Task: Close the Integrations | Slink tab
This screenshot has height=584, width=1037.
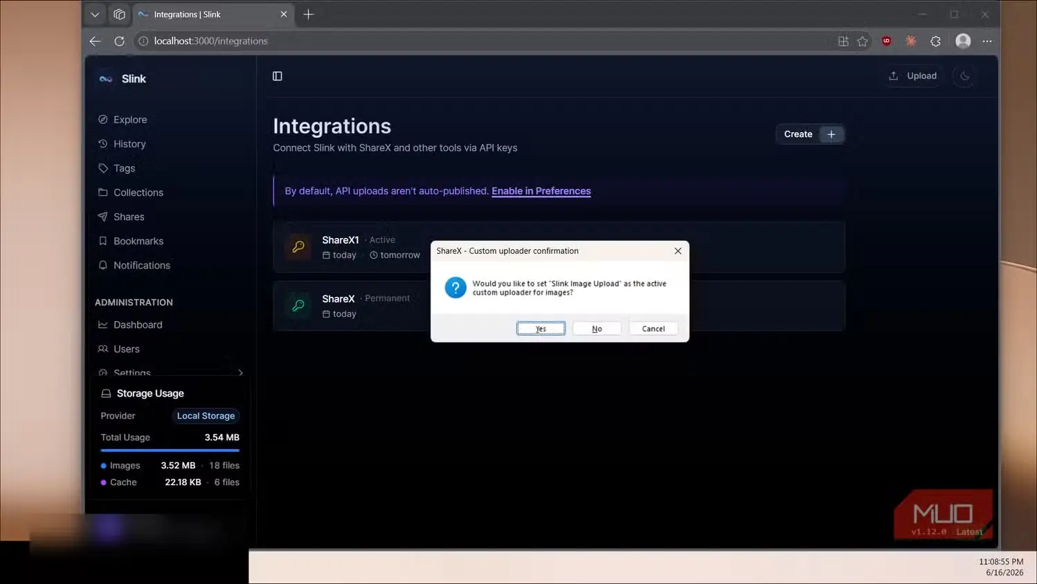Action: (284, 15)
